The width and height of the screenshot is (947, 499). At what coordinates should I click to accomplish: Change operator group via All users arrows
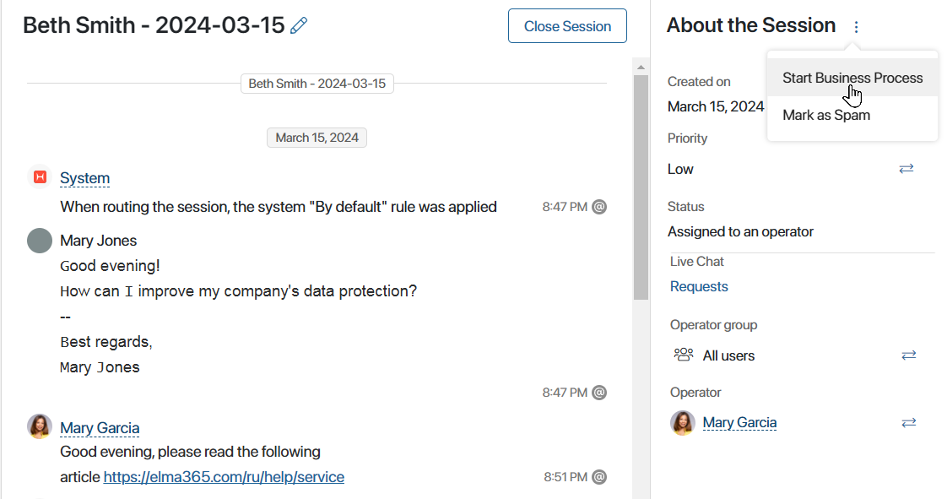(908, 355)
